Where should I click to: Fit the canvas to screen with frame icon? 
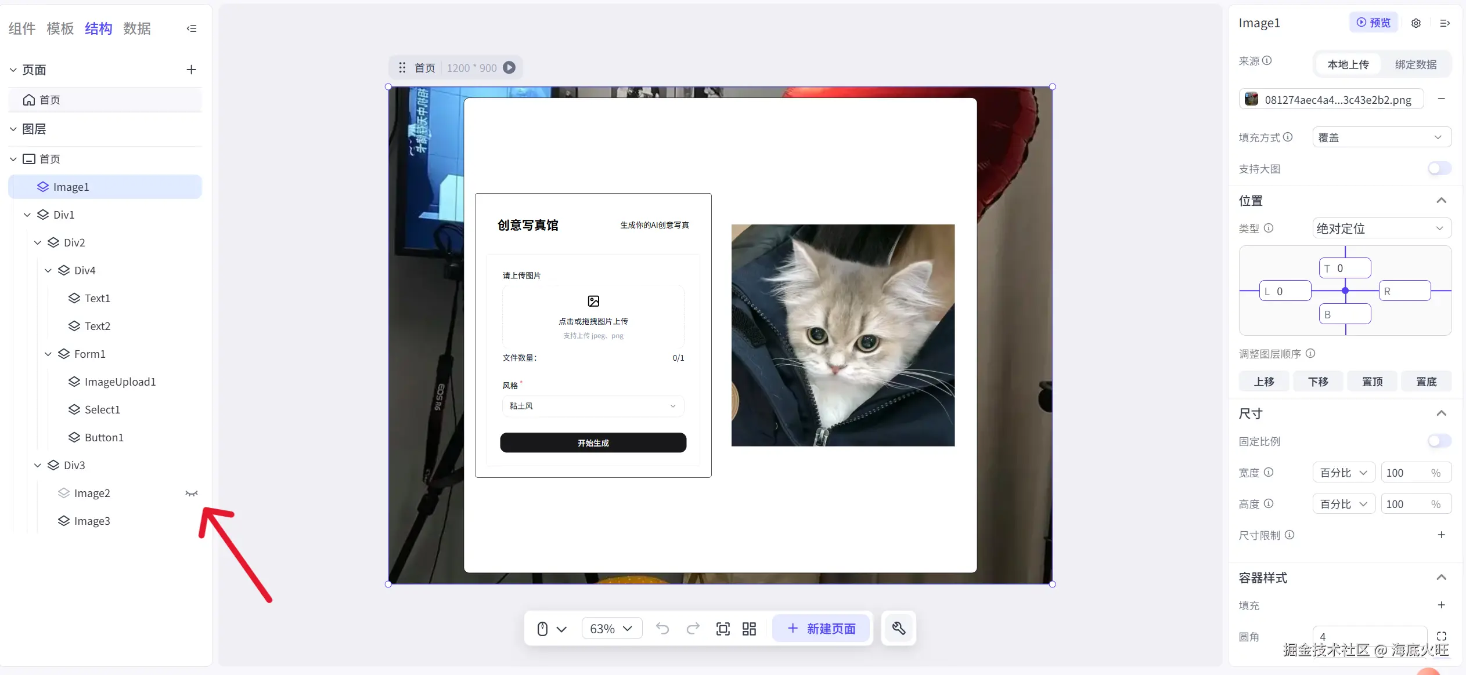coord(722,628)
